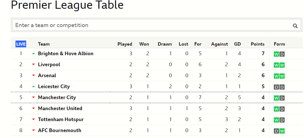Click Leicester City's green up-arrow icon

coord(33,86)
